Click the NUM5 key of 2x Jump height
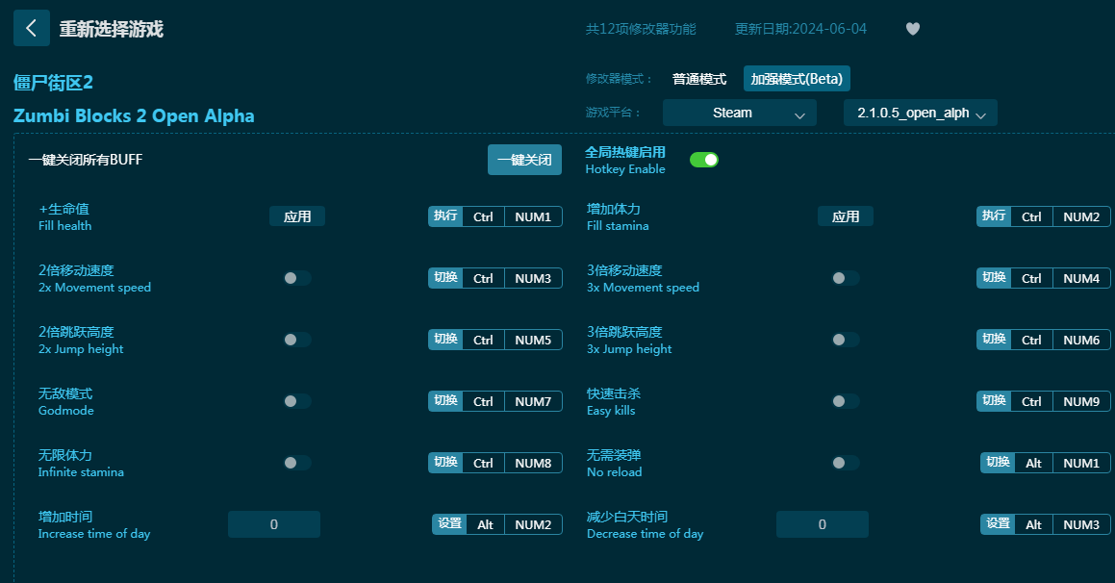 point(533,341)
